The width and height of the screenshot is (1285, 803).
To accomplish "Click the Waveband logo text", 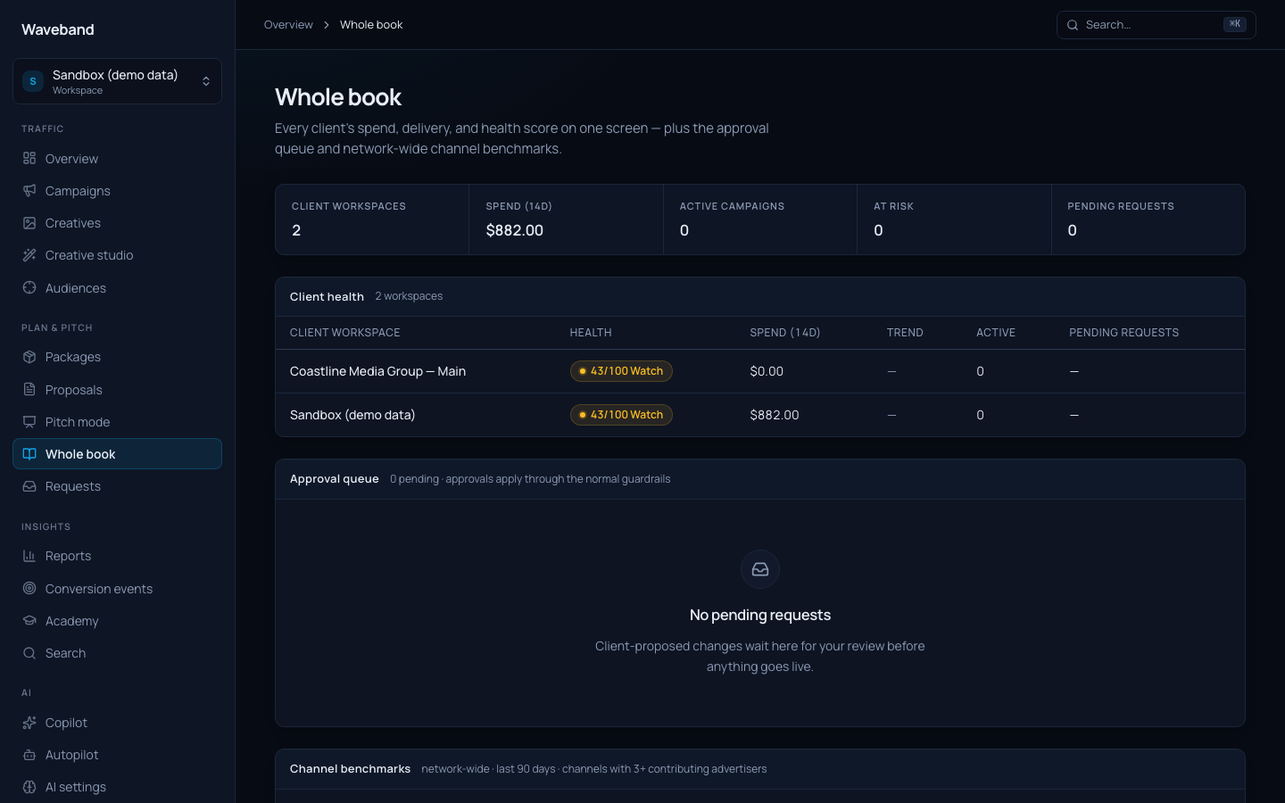I will click(58, 29).
